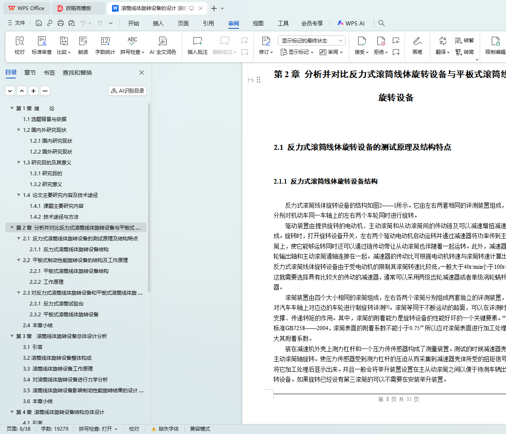
Task: Open the 文件 menu
Action: click(16, 23)
